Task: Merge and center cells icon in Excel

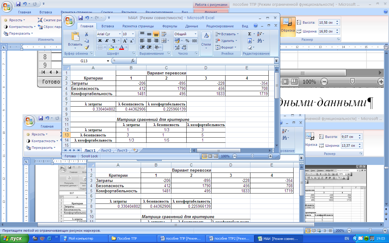Action: click(164, 41)
